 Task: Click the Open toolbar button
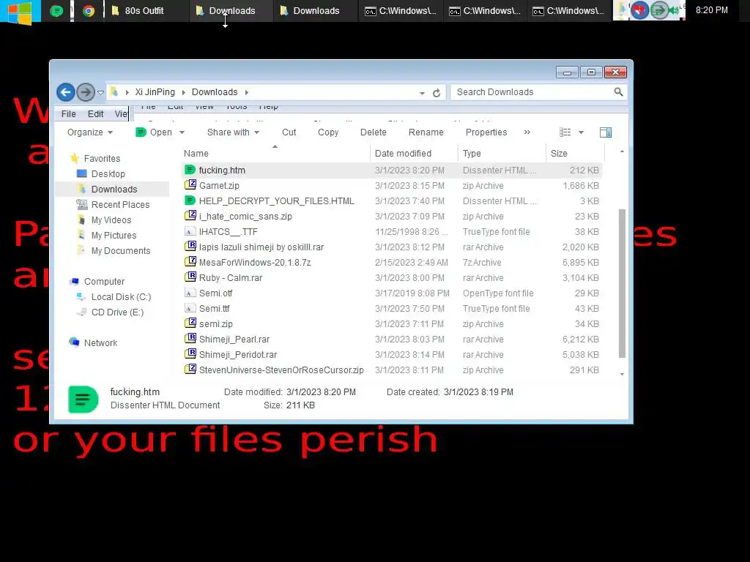tap(154, 132)
